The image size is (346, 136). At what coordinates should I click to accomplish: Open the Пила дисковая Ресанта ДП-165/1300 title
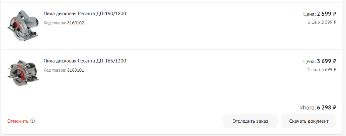click(85, 61)
